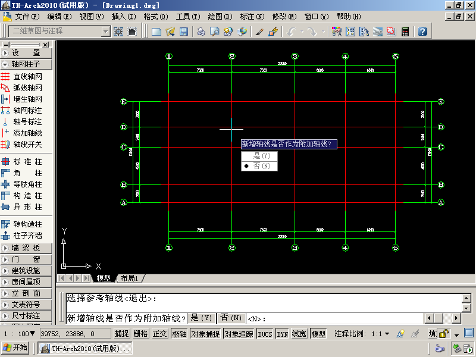Toggle 对象追踪 object tracking

point(239,334)
